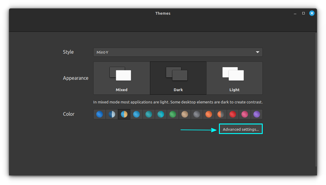
Task: Minimize the Themes window
Action: 295,13
